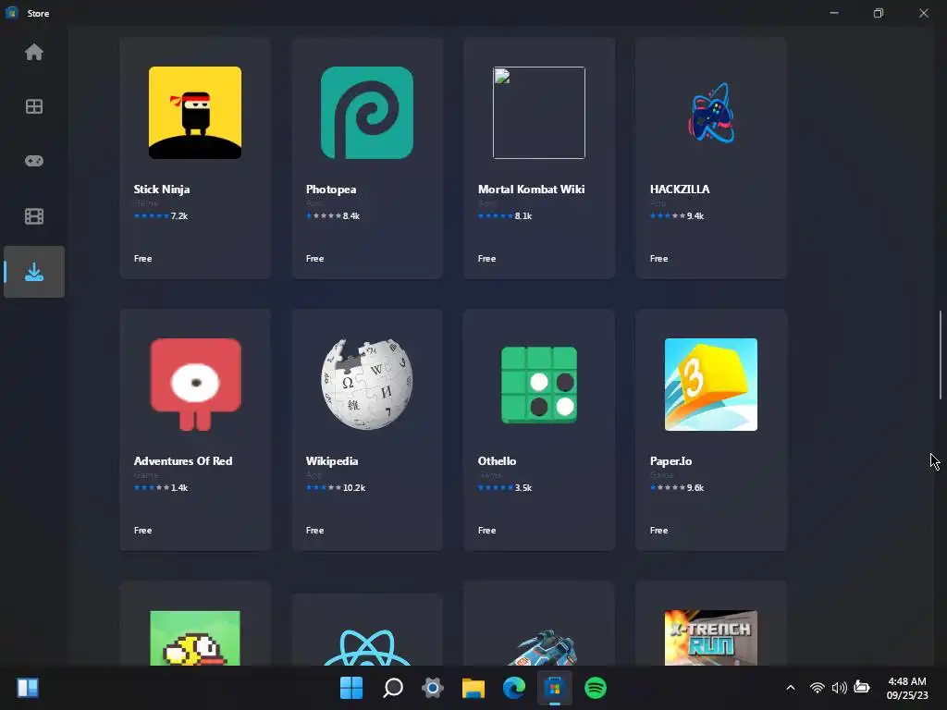Open the battery status tray icon
Image resolution: width=947 pixels, height=710 pixels.
[862, 687]
